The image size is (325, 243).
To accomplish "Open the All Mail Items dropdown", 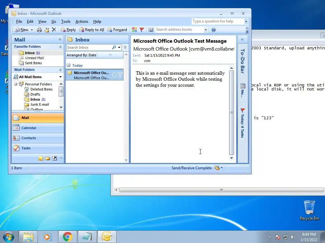I will pyautogui.click(x=60, y=77).
